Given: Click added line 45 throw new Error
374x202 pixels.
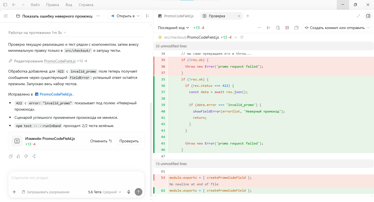Looking at the screenshot, I should pos(224,143).
